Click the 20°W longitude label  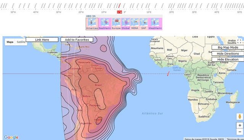81,12
